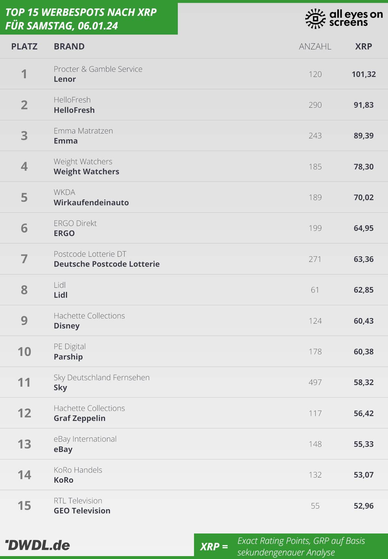Select the Lenor brand row

coord(194,74)
